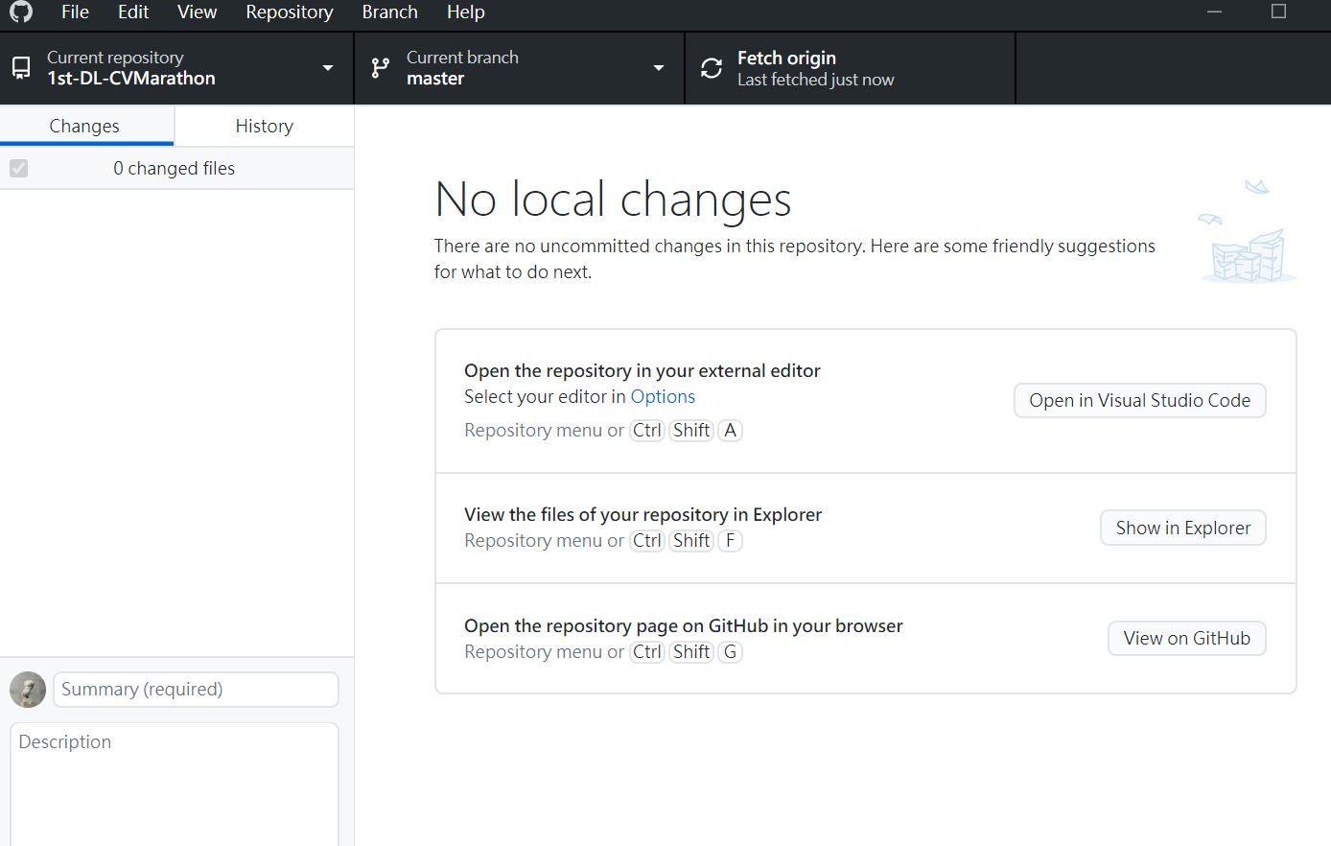Open the Repository menu
This screenshot has width=1331, height=846.
(289, 12)
